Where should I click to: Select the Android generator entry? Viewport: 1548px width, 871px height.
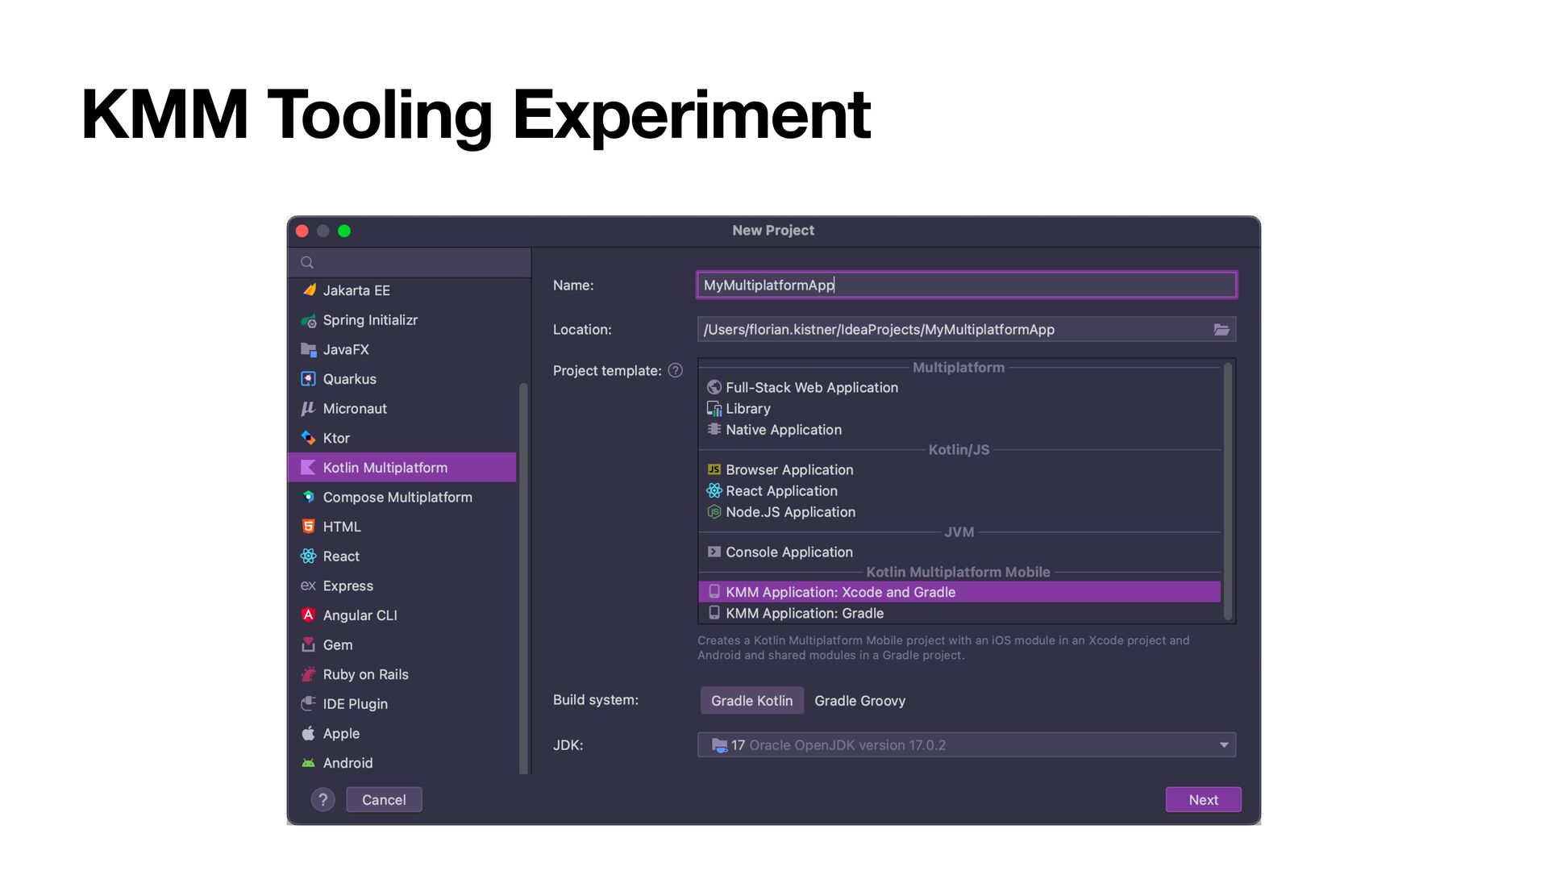pyautogui.click(x=402, y=763)
